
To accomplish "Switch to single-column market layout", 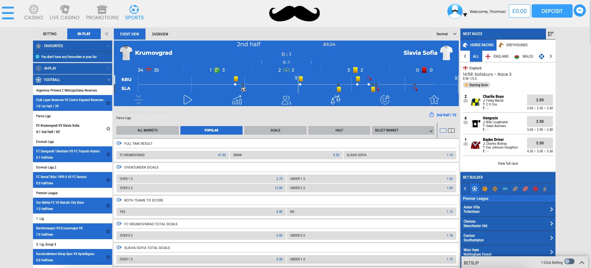I will click(443, 131).
